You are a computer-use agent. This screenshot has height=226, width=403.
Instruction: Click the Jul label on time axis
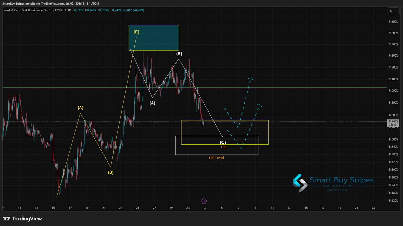pyautogui.click(x=188, y=208)
